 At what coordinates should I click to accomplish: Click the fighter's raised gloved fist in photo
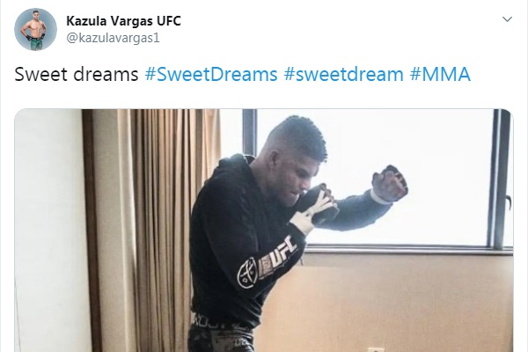coord(390,183)
